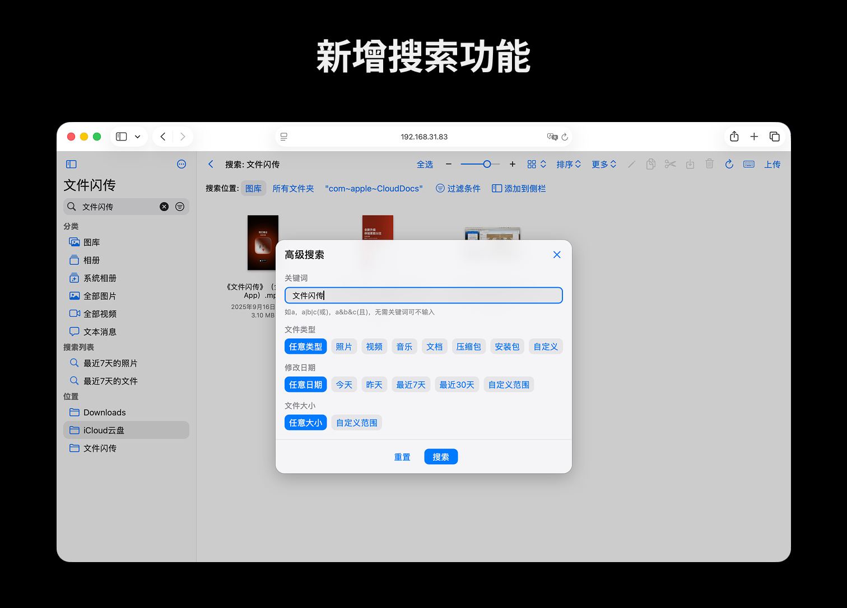Clear the sidebar search field text
This screenshot has width=847, height=608.
(164, 207)
